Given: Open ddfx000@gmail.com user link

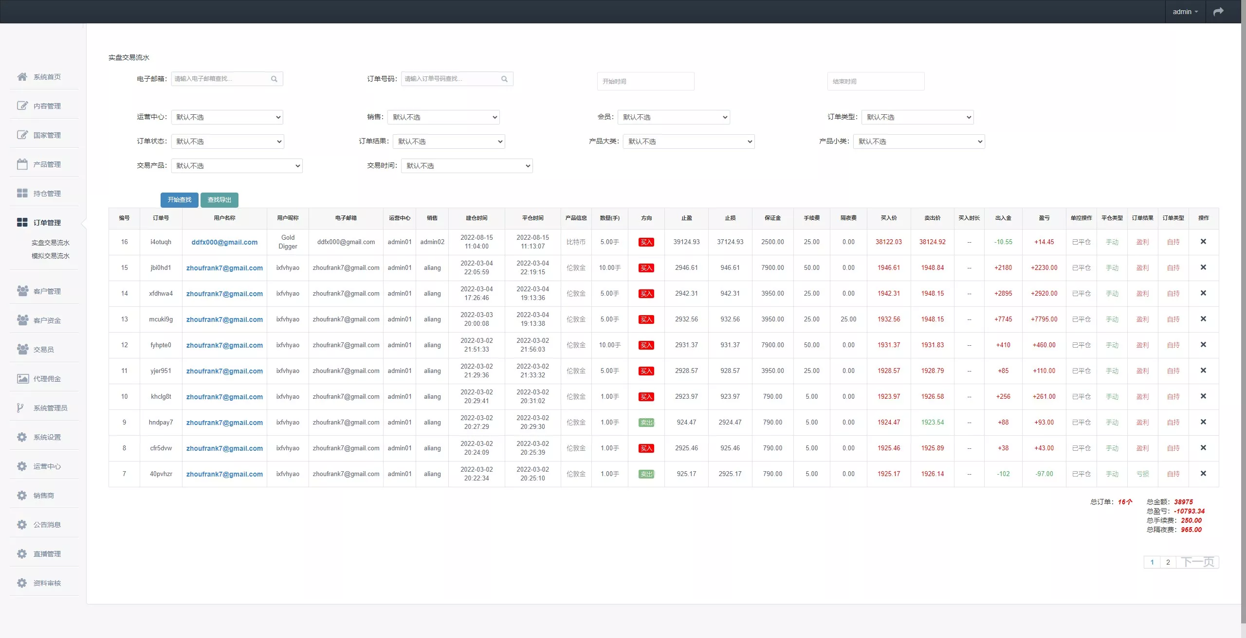Looking at the screenshot, I should tap(224, 242).
